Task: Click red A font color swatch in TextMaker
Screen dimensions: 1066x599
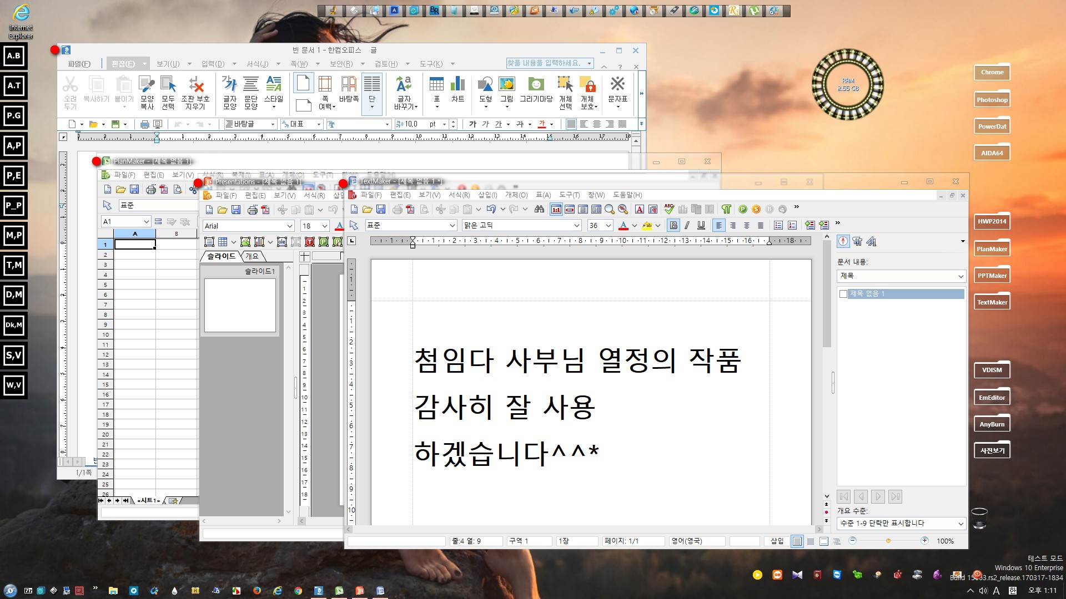Action: (x=623, y=225)
